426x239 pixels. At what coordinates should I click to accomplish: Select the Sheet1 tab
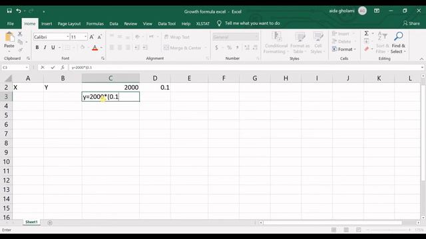tap(31, 222)
